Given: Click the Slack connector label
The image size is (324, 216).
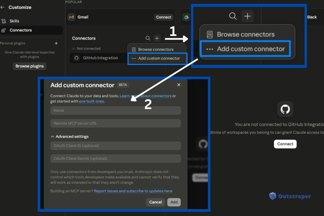Looking at the screenshot, I should pos(312,17).
